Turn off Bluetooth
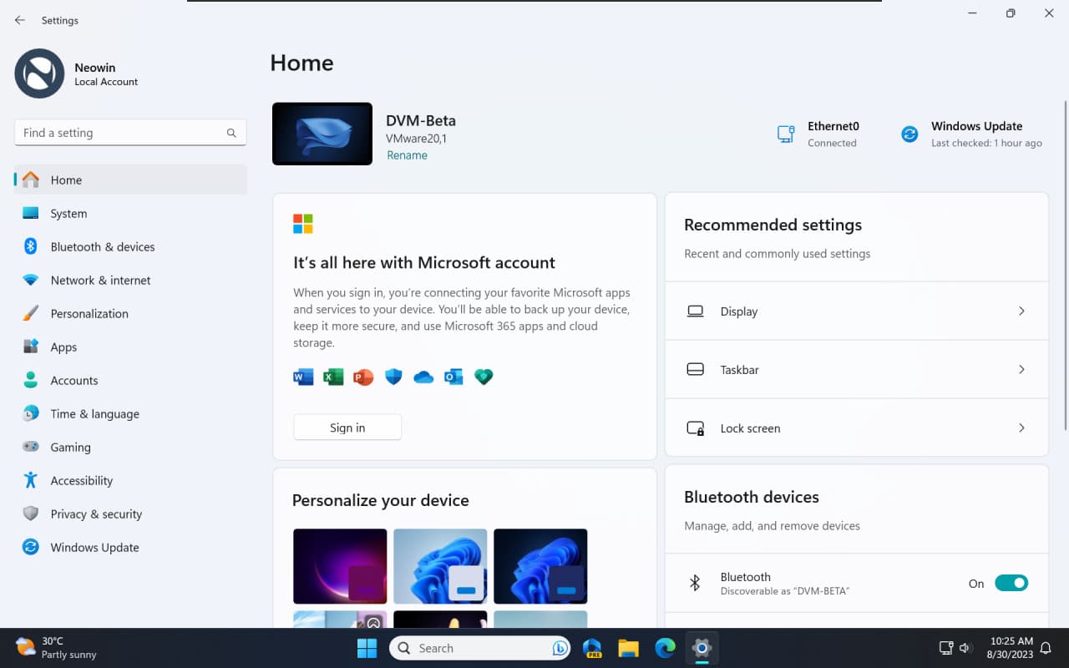This screenshot has height=668, width=1069. 1012,583
